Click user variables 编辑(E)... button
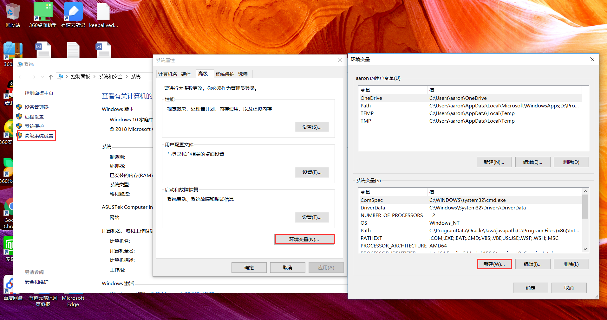Viewport: 607px width, 320px height. (x=533, y=162)
